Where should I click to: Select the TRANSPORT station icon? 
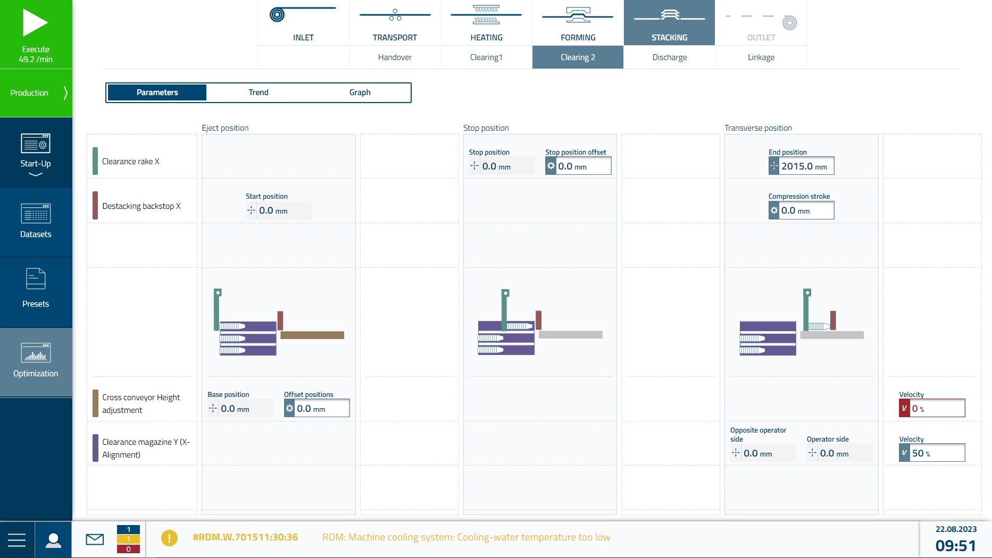[x=395, y=14]
